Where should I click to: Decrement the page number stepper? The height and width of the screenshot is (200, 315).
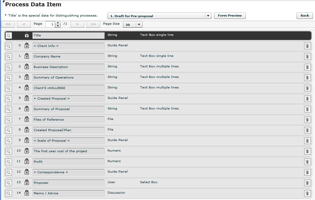click(x=58, y=26)
